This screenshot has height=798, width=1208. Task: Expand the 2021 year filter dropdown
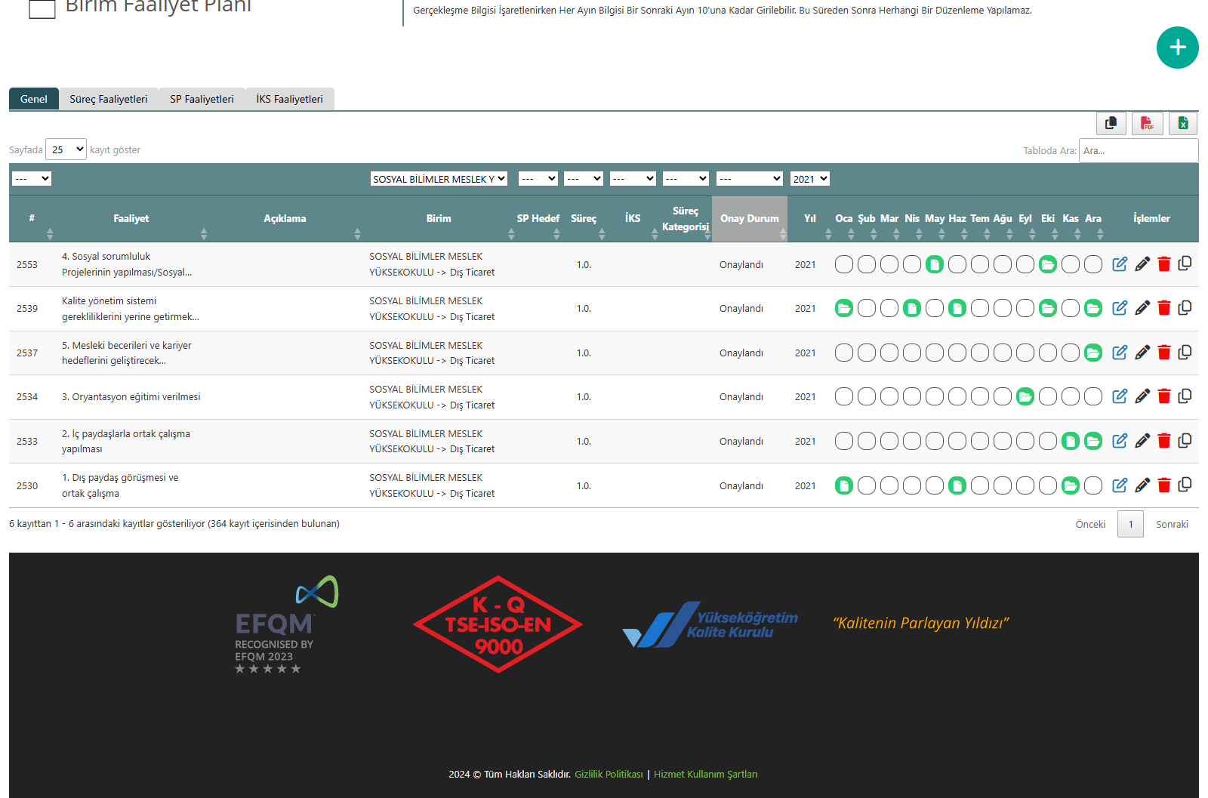(x=809, y=179)
